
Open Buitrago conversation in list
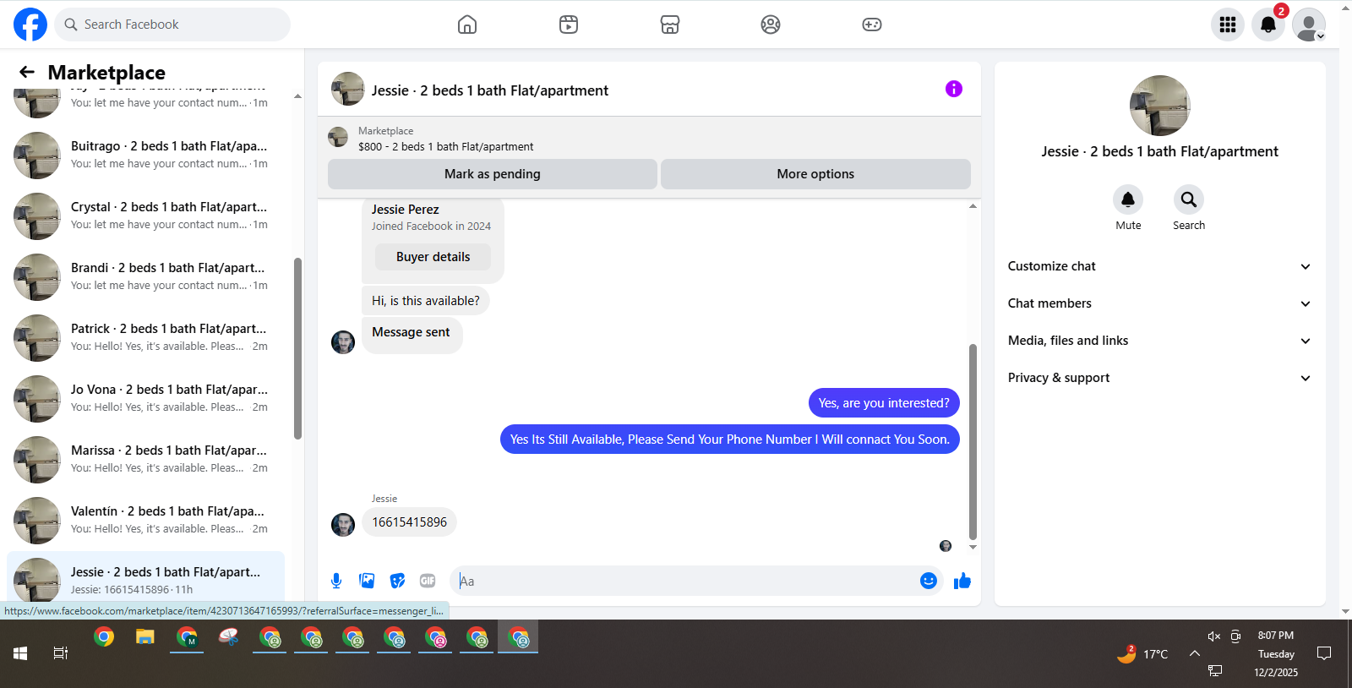145,155
